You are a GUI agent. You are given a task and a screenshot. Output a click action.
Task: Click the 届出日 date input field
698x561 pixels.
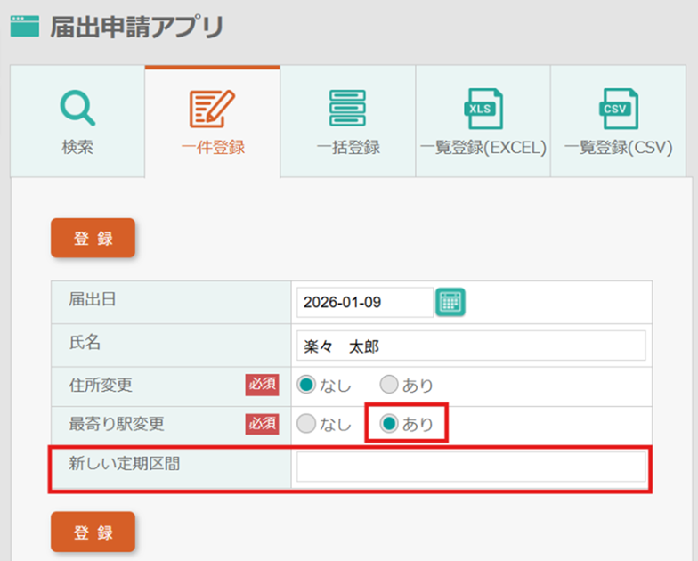click(x=364, y=302)
